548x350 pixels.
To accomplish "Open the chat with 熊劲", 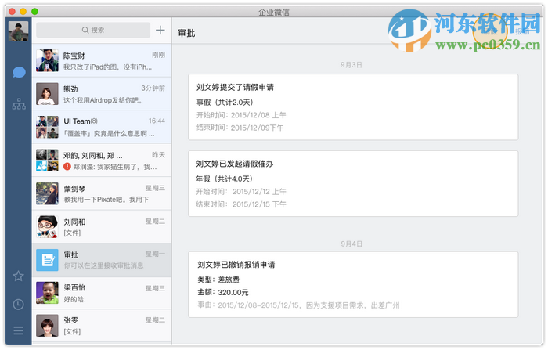I will pyautogui.click(x=102, y=94).
